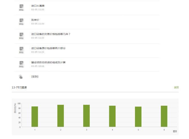Click the 测验 icon beside 进口设备原价包括哪两个部分
This screenshot has height=139, width=189.
click(21, 49)
